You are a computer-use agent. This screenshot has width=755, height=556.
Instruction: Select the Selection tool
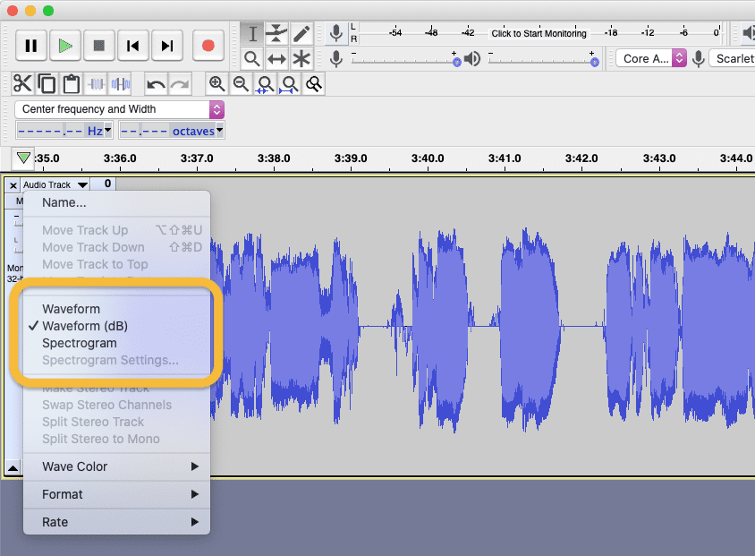pos(252,32)
